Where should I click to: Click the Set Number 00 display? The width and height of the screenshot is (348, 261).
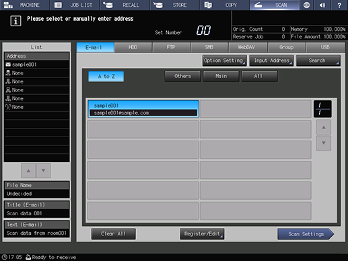pos(203,30)
